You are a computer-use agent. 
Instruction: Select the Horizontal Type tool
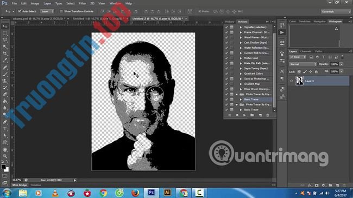point(5,129)
